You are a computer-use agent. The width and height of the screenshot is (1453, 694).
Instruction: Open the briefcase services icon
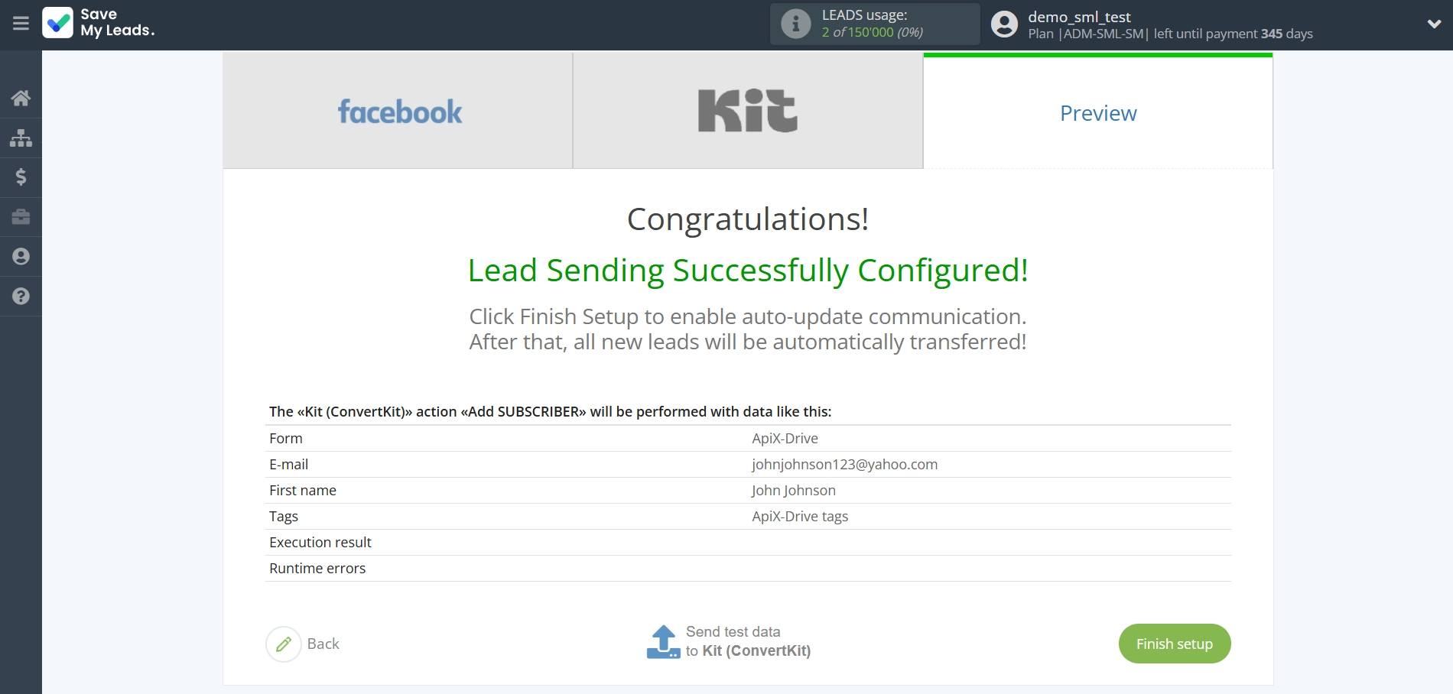21,217
